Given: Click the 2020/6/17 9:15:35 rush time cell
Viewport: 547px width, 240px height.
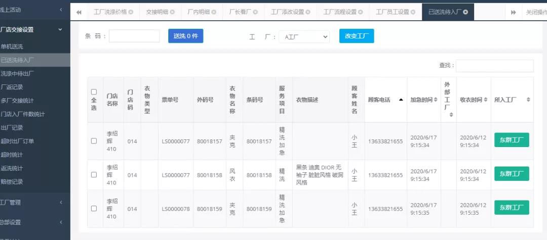Looking at the screenshot, I should (x=423, y=209).
